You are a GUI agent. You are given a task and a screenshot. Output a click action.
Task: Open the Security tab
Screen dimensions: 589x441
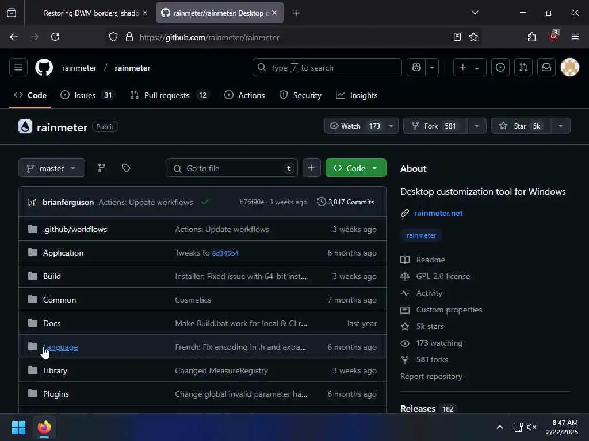coord(300,95)
